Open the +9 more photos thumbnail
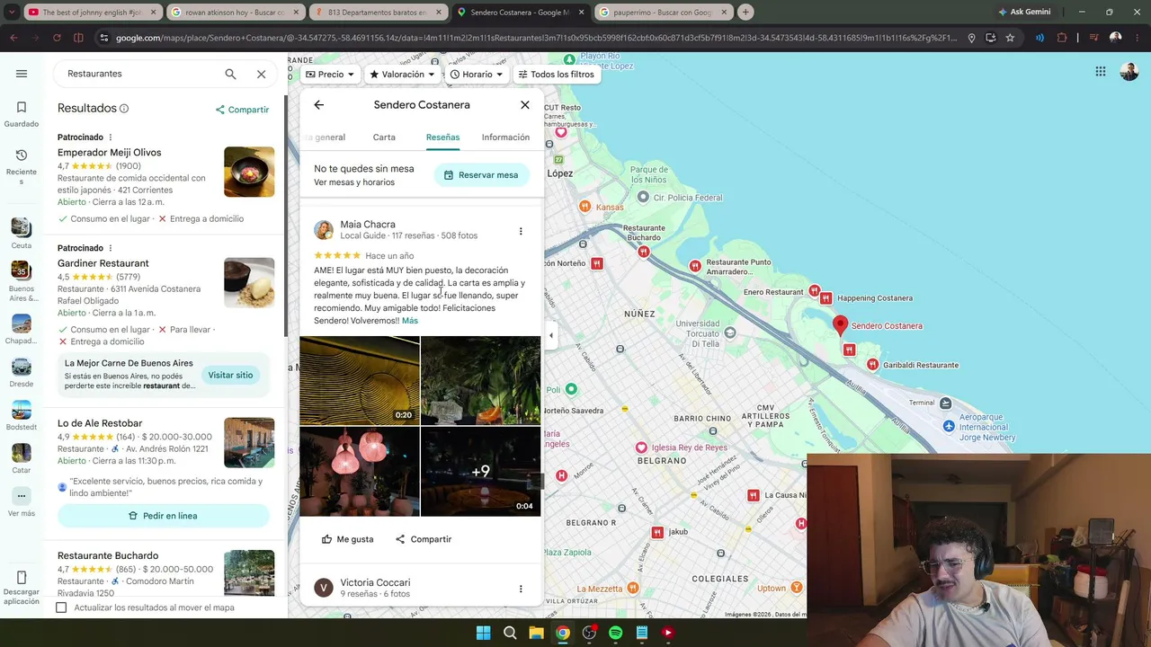Screen dimensions: 1151x647 point(481,471)
